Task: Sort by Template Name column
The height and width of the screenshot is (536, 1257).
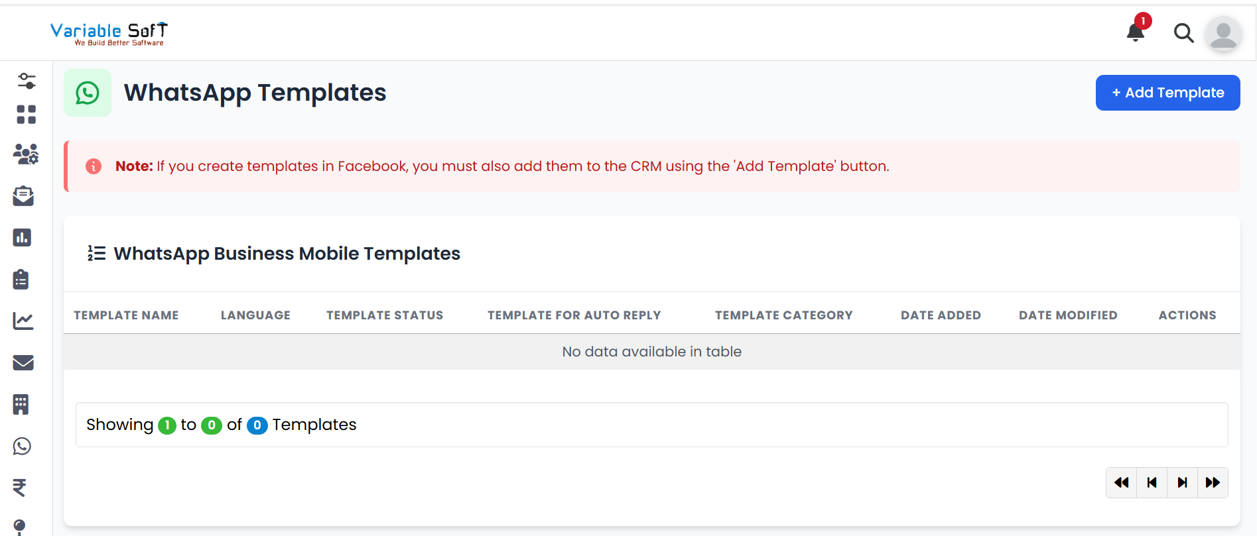Action: (126, 315)
